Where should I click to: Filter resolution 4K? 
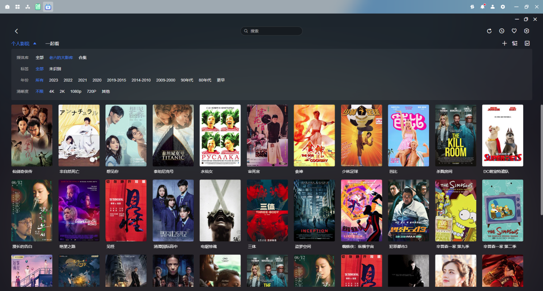click(52, 92)
